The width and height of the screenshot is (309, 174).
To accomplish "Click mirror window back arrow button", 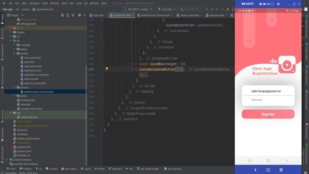I will point(255,170).
